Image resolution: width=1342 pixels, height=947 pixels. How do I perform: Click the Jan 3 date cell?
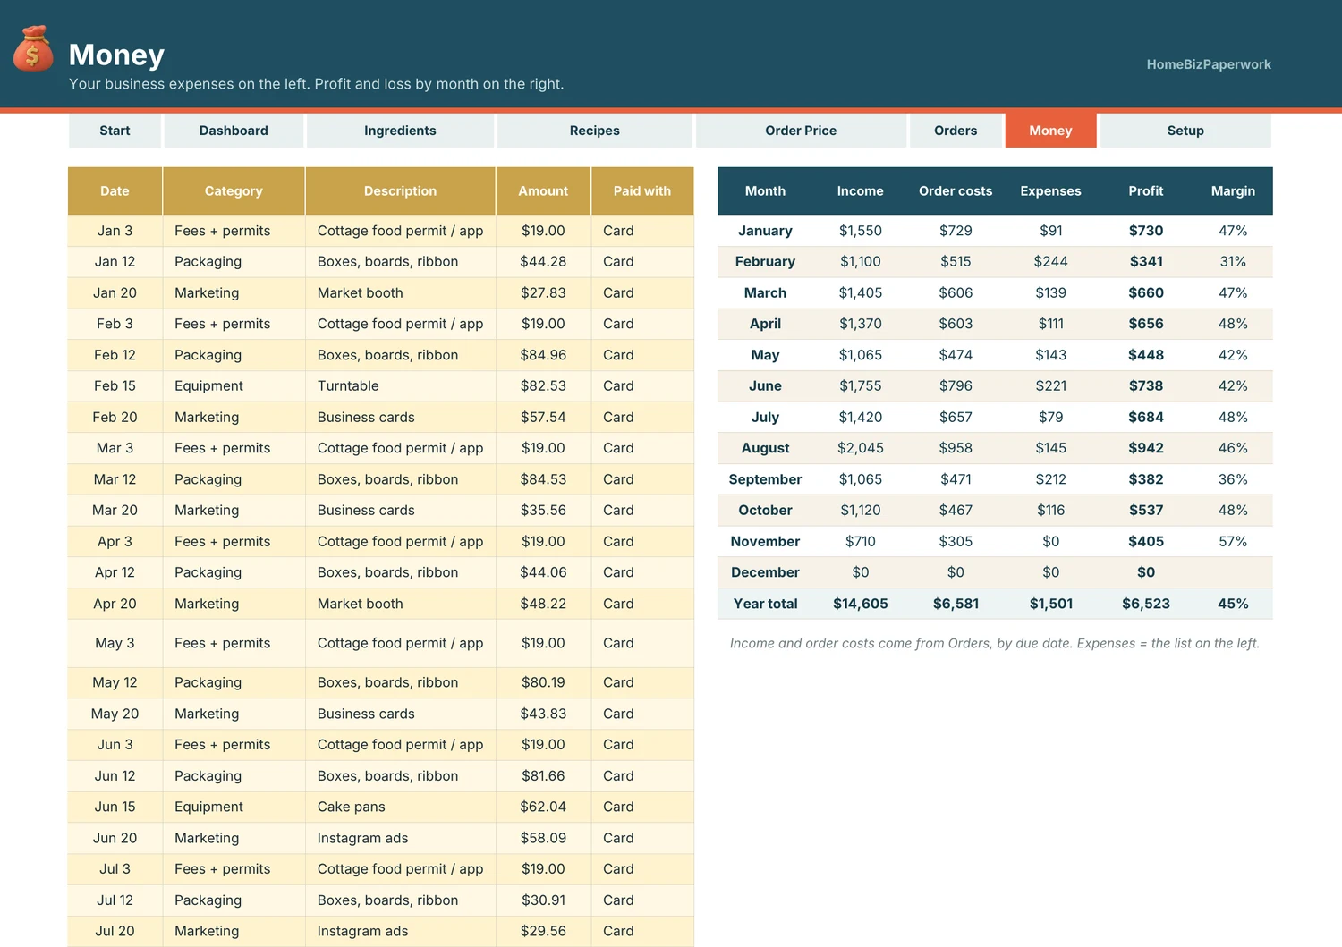pyautogui.click(x=115, y=231)
